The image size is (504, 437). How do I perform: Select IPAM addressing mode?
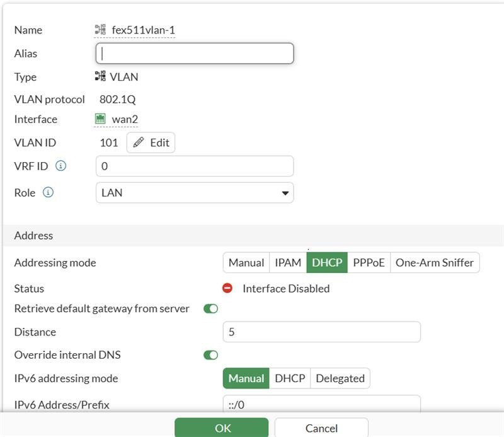(x=287, y=262)
